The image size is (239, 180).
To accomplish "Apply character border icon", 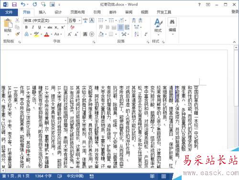I will pos(92,21).
